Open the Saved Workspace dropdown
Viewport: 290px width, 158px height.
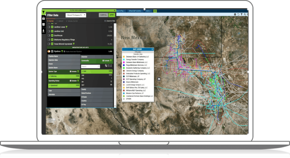[x=76, y=15]
